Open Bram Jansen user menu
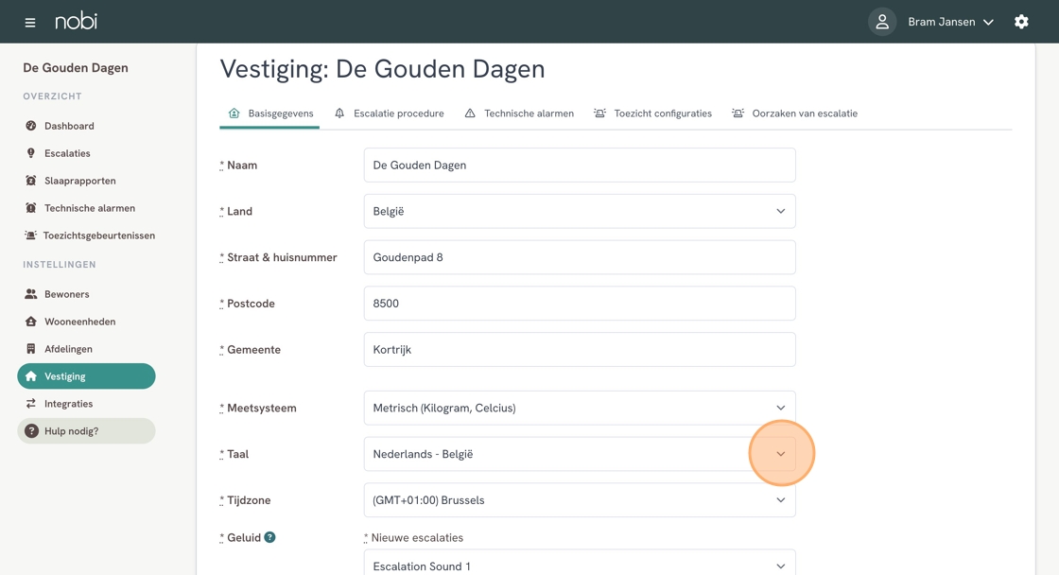 tap(950, 22)
